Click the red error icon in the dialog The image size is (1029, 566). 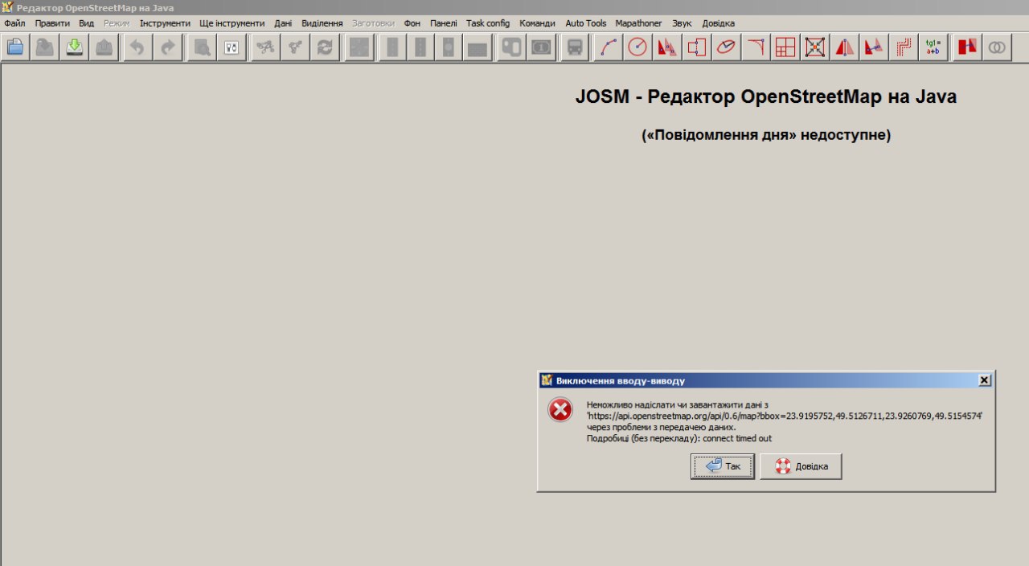(x=560, y=410)
